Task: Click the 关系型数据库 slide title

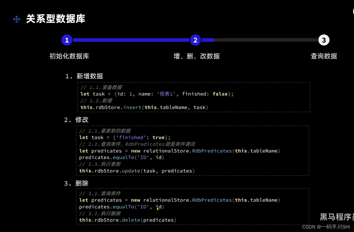Action: pos(56,19)
